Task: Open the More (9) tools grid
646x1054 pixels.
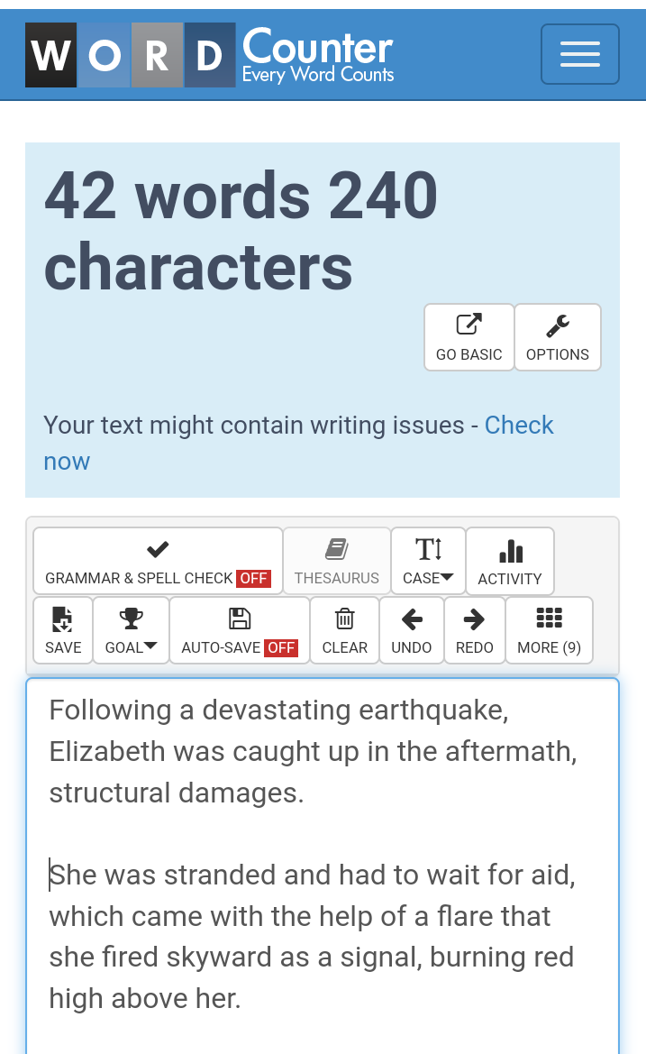Action: (x=550, y=630)
